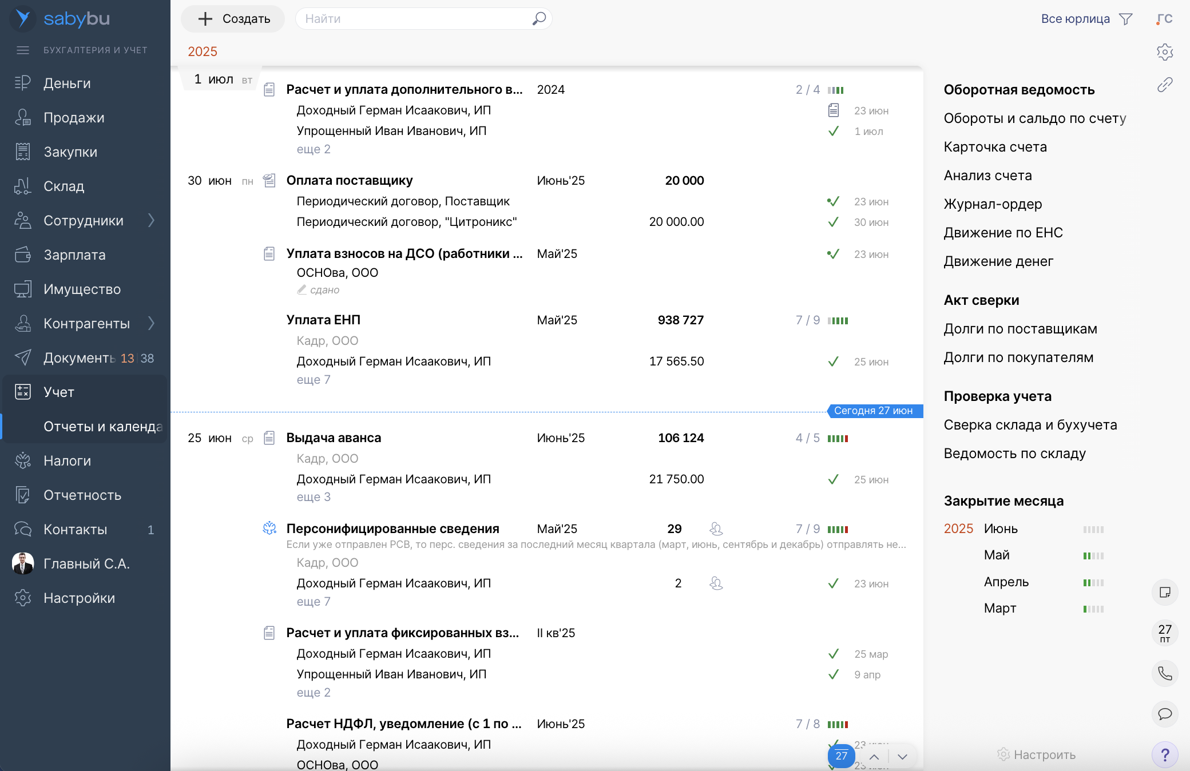This screenshot has width=1190, height=771.
Task: Toggle the hamburger menu in the sidebar
Action: point(23,50)
